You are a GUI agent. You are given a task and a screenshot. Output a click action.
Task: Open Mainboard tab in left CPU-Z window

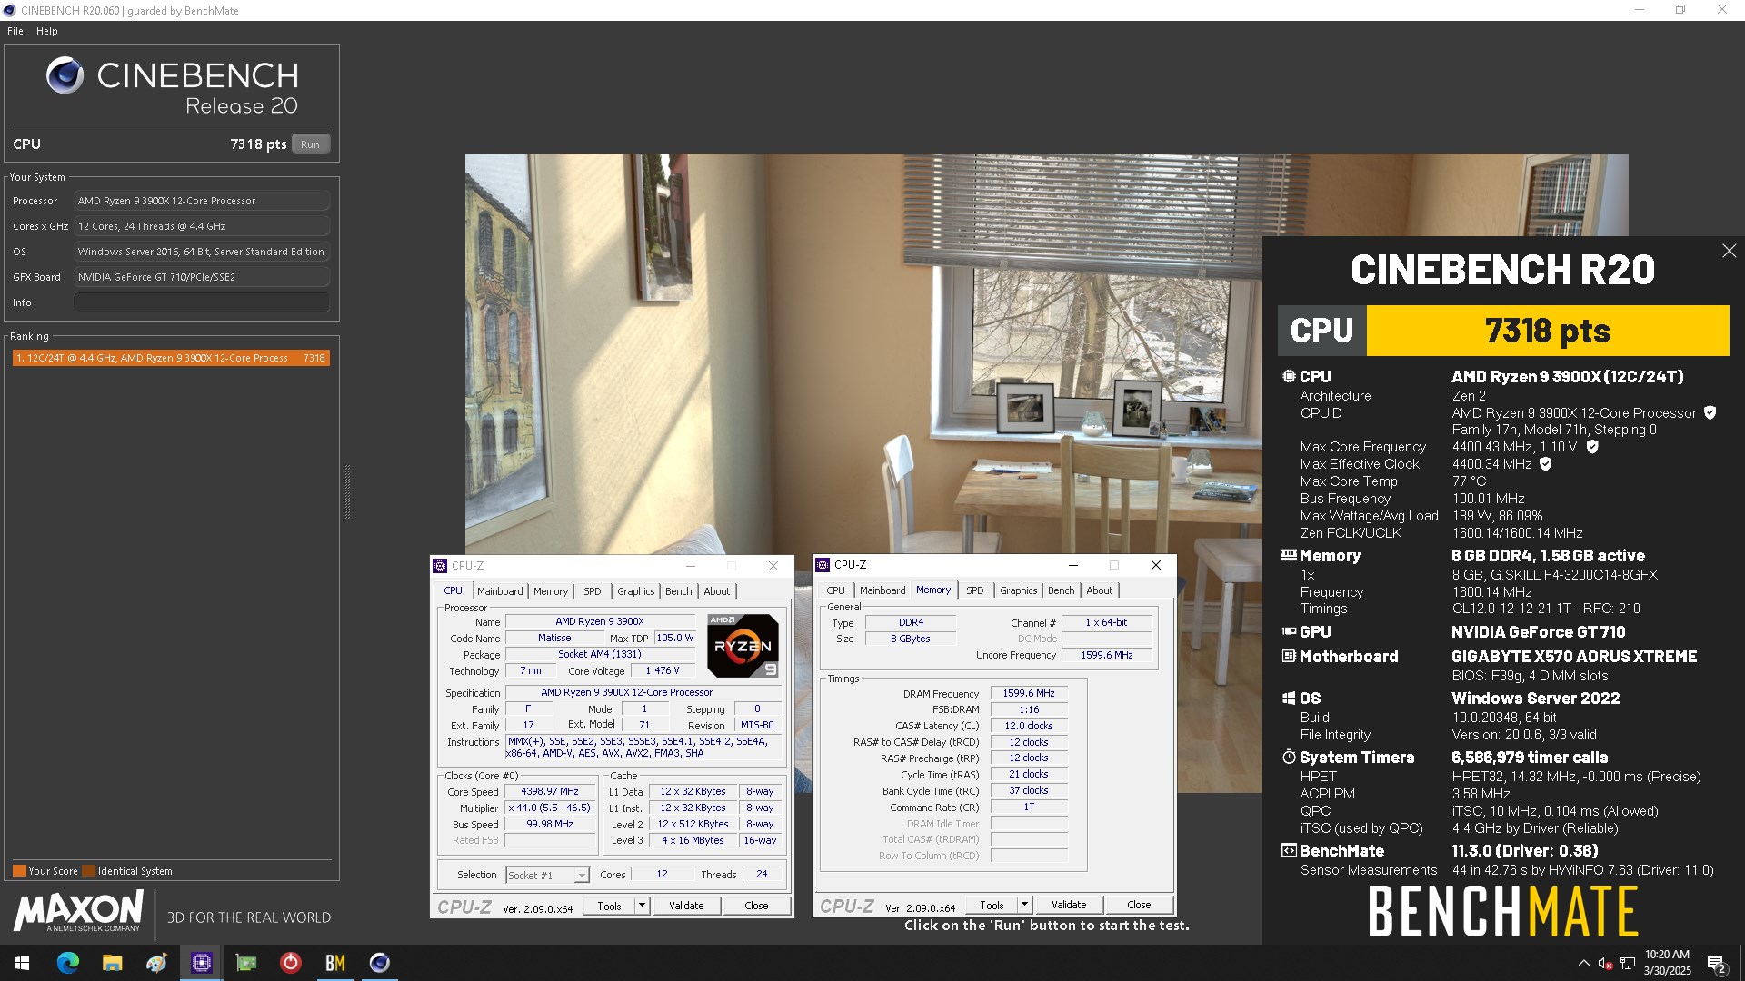click(500, 590)
